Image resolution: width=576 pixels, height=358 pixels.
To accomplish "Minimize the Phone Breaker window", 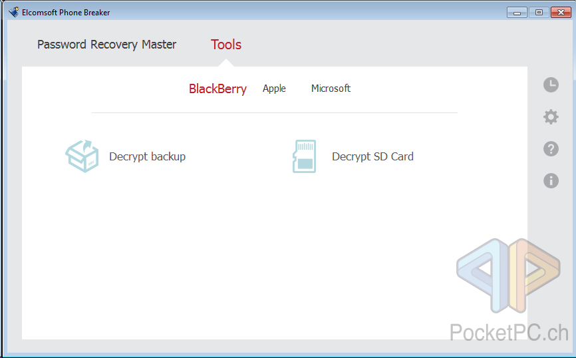I will (517, 13).
